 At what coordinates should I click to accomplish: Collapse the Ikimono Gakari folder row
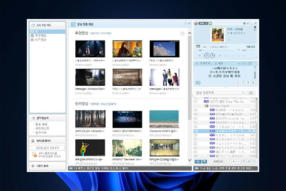[225, 106]
